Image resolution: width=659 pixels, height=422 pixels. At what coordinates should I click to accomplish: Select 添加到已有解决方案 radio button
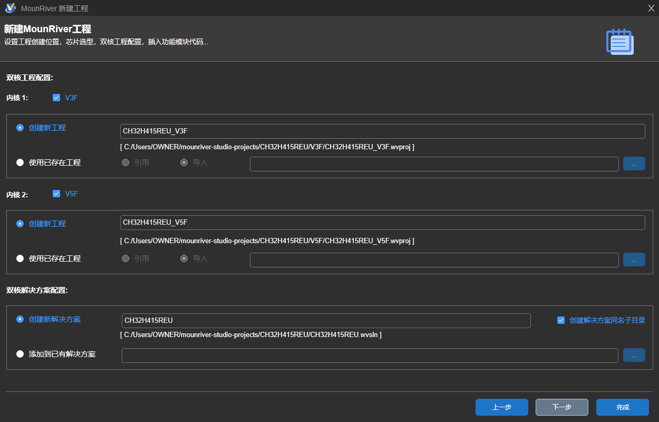(x=20, y=354)
